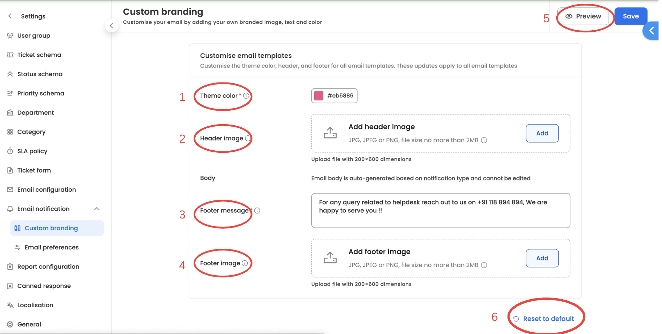
Task: Click the Localisation translate icon
Action: 10,305
